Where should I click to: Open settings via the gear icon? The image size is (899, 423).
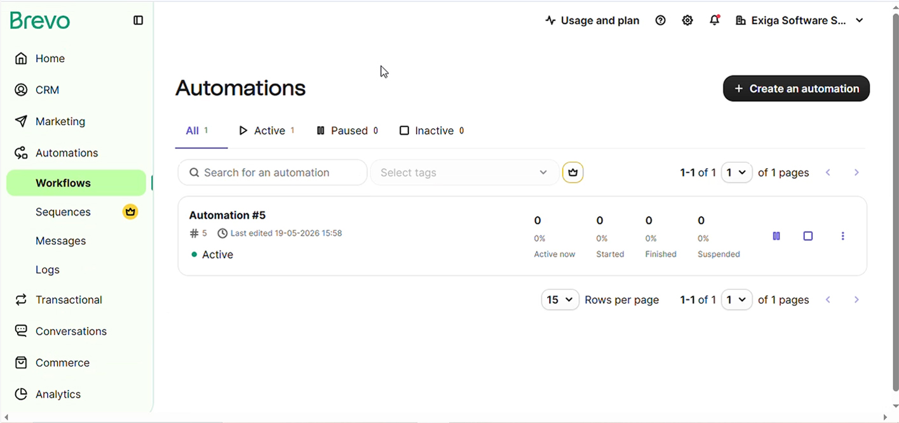(x=687, y=20)
